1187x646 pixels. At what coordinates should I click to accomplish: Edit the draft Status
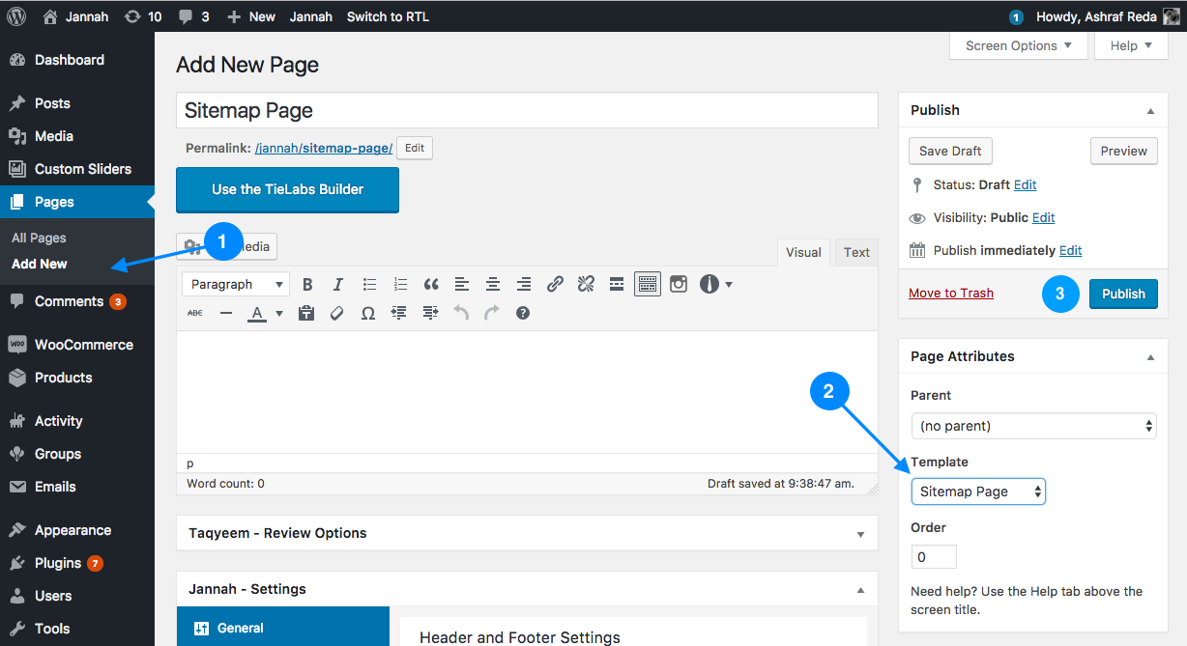coord(1025,184)
